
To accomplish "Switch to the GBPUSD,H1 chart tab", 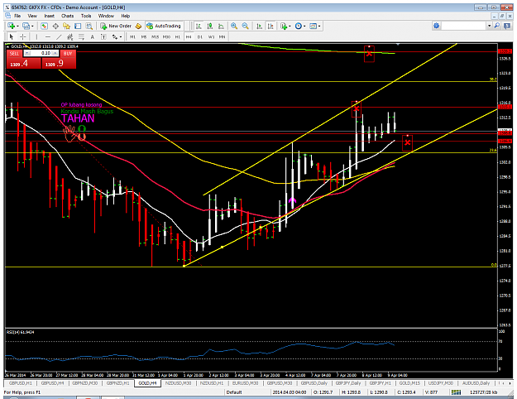I will (21, 383).
